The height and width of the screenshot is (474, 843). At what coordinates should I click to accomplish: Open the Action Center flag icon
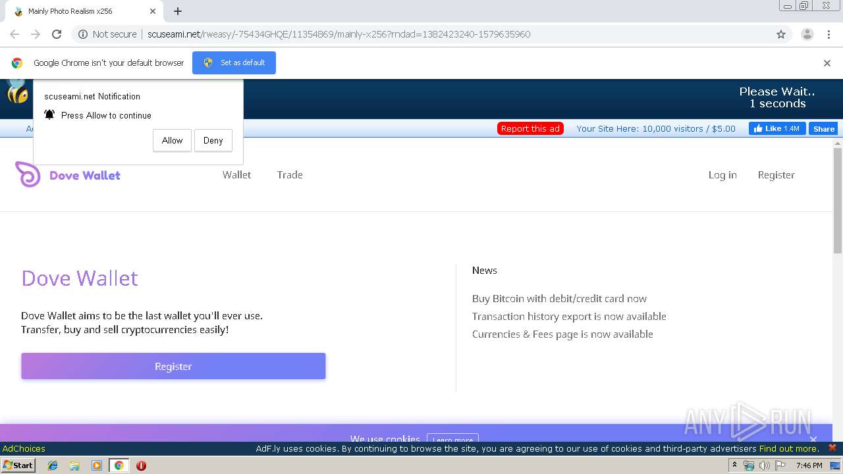click(x=780, y=465)
